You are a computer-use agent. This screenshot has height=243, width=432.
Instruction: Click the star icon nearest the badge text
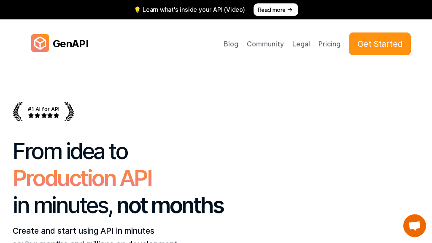[x=31, y=115]
